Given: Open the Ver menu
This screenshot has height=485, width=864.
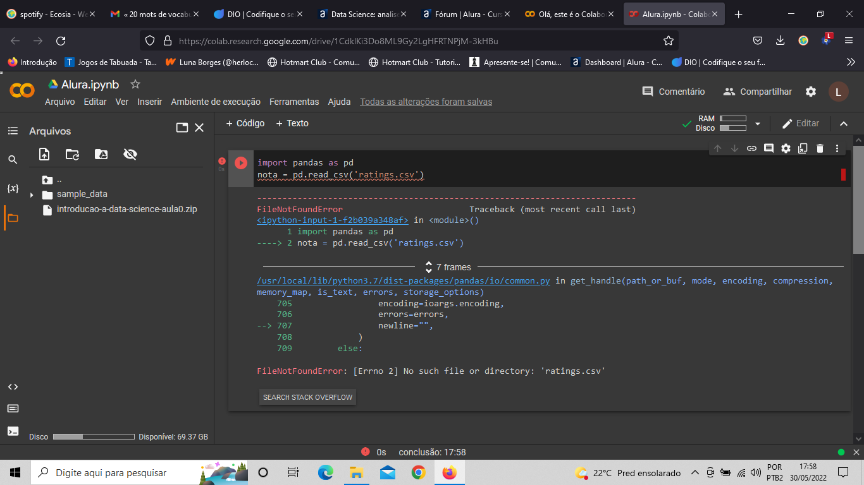Looking at the screenshot, I should click(x=121, y=102).
